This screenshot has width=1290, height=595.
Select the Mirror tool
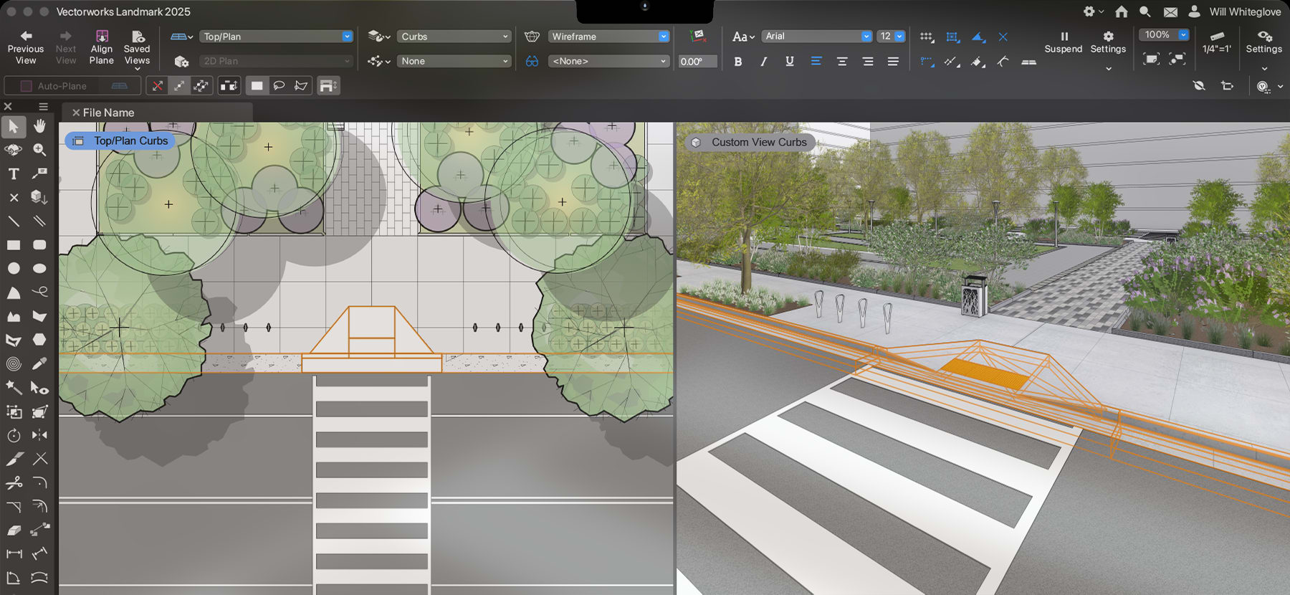tap(39, 434)
